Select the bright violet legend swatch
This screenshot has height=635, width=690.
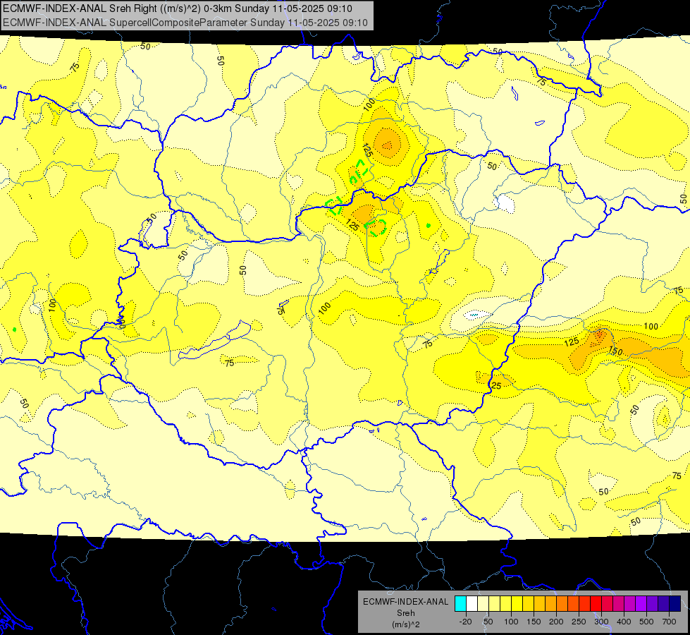click(x=641, y=604)
